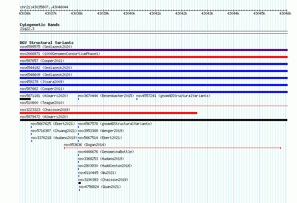Select nsv3953368 (Wenger2019) label
The height and width of the screenshot is (203, 297).
tap(101, 131)
